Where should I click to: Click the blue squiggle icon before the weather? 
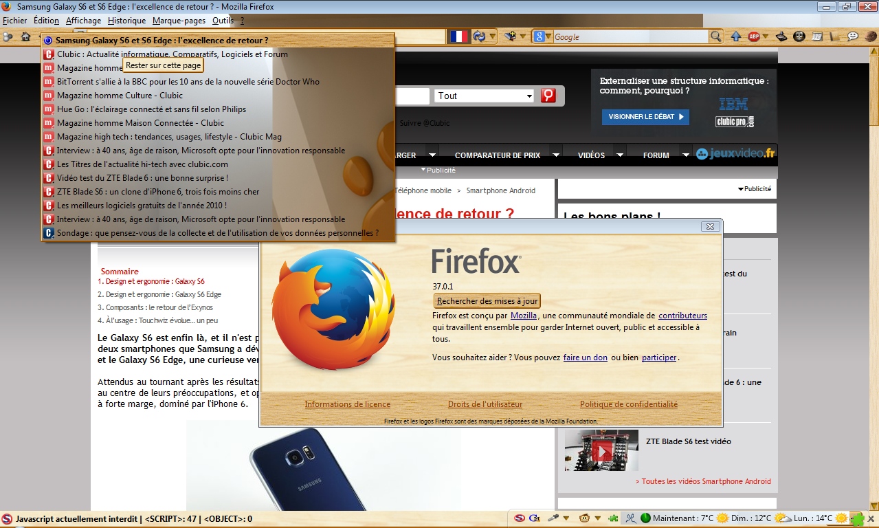630,518
